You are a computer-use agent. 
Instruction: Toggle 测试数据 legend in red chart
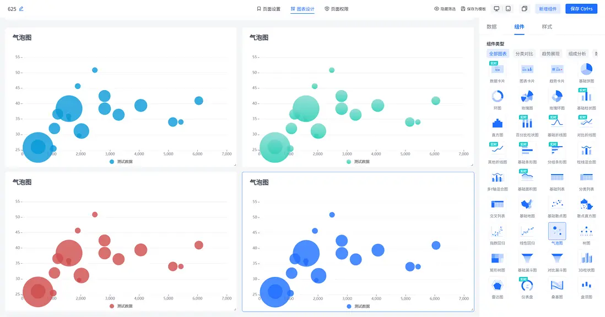121,306
